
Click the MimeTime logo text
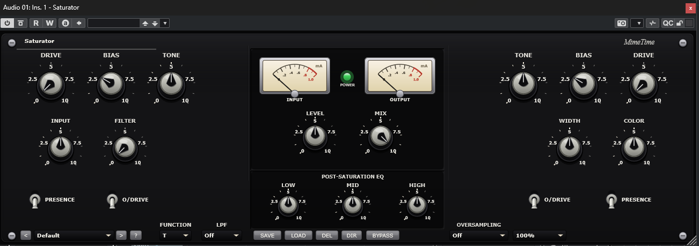click(639, 42)
